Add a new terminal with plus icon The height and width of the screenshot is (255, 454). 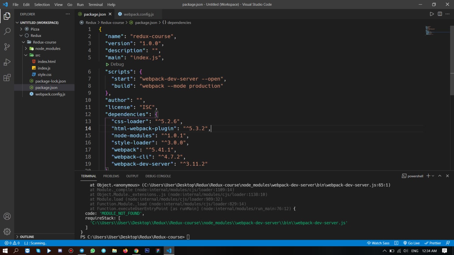[428, 176]
